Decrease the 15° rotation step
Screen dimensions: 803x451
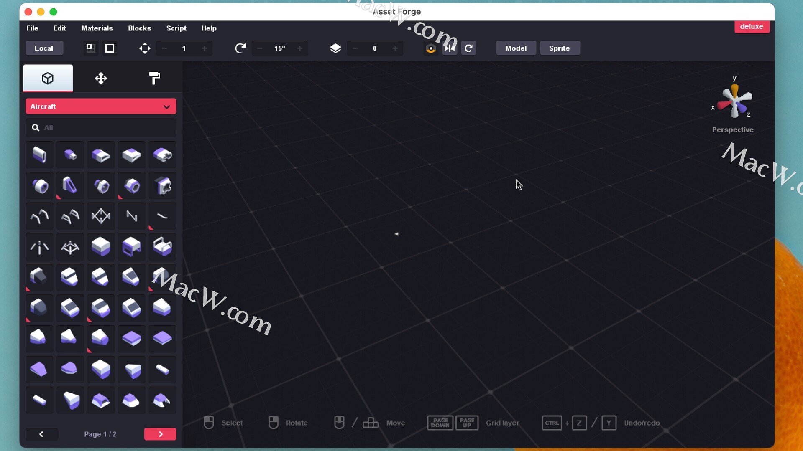tap(260, 48)
